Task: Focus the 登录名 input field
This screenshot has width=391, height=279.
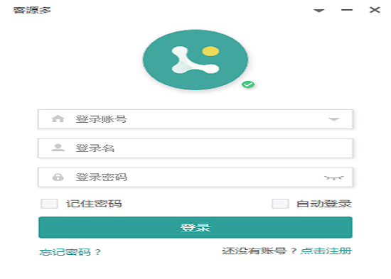Action: click(x=195, y=148)
